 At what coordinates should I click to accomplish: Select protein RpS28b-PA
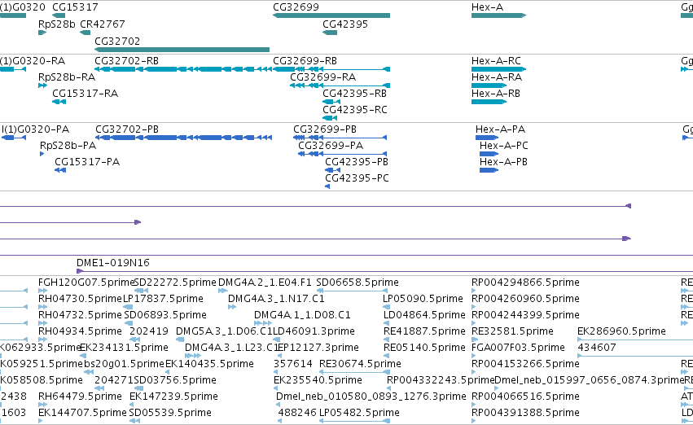point(68,146)
